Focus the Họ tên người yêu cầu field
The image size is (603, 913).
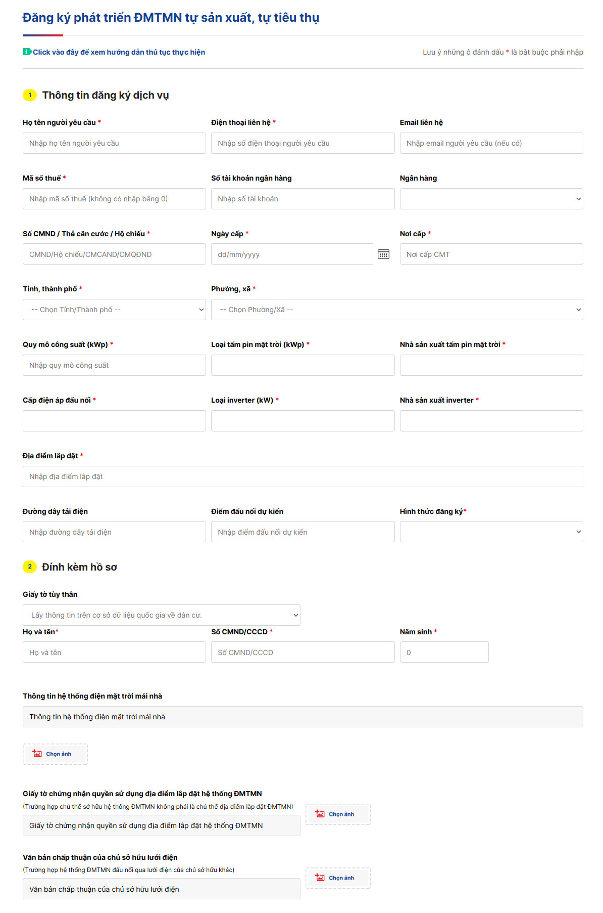pos(114,143)
